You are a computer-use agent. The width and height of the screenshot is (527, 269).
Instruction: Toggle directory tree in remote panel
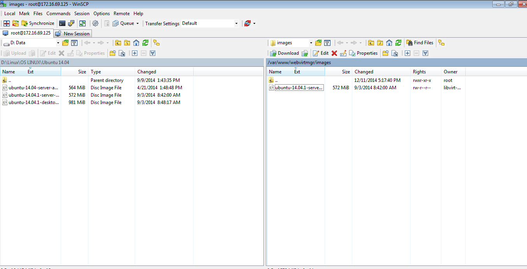click(441, 43)
